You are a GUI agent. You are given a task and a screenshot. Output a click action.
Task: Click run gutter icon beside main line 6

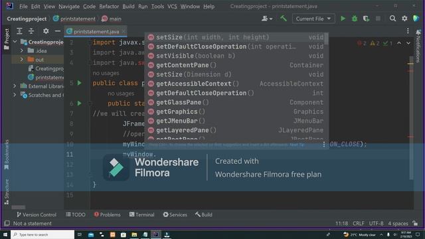pyautogui.click(x=80, y=104)
